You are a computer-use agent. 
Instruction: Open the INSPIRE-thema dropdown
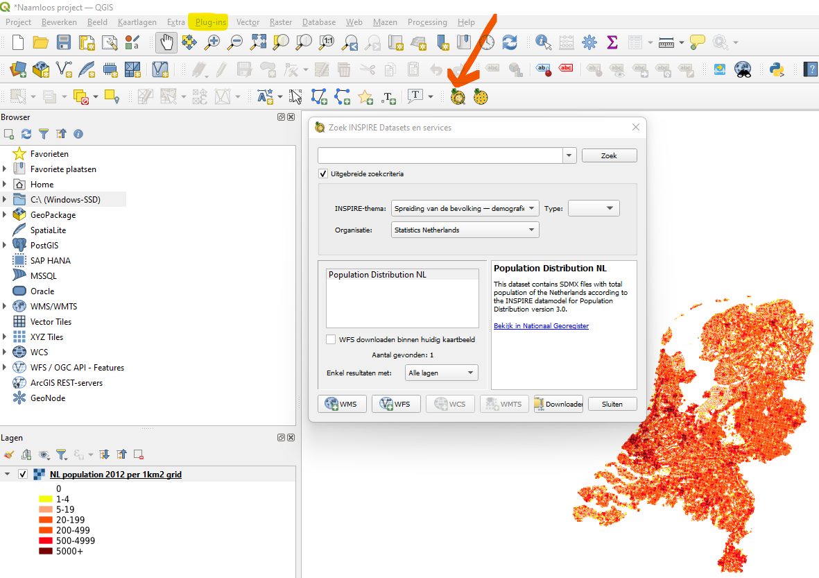click(465, 209)
